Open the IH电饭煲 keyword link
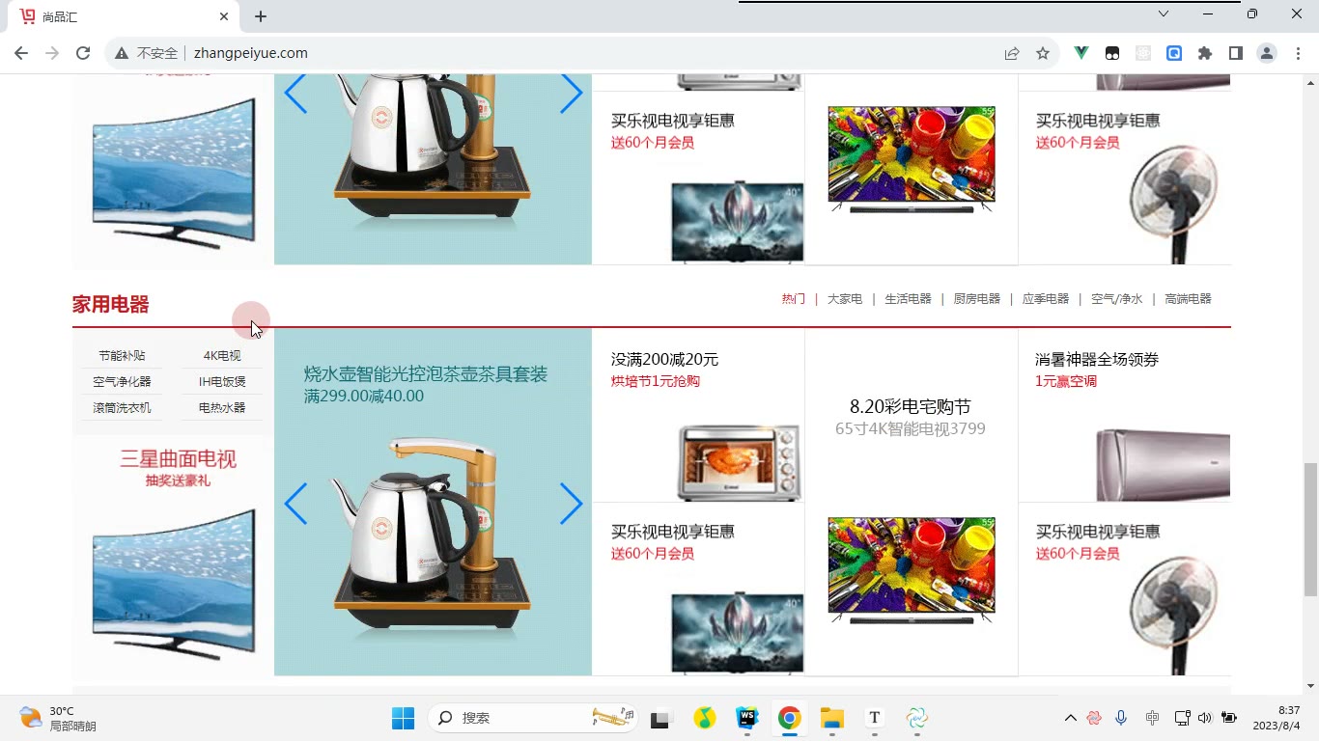The image size is (1319, 741). pos(222,382)
